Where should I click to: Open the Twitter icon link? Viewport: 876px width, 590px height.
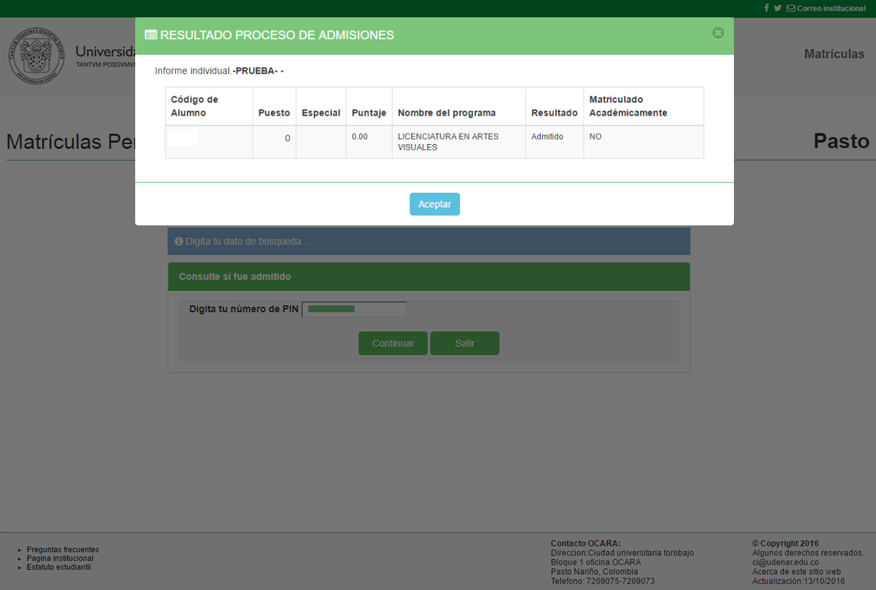(x=777, y=8)
